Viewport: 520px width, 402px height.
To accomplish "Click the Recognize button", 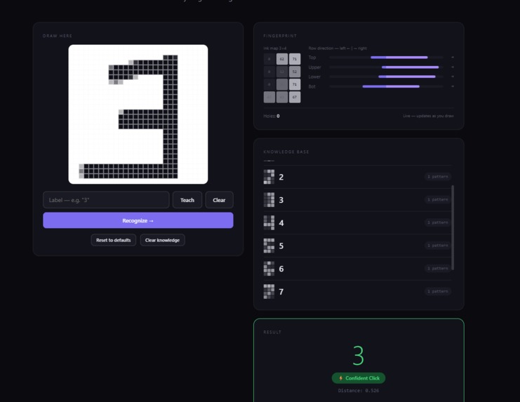I will (x=138, y=220).
